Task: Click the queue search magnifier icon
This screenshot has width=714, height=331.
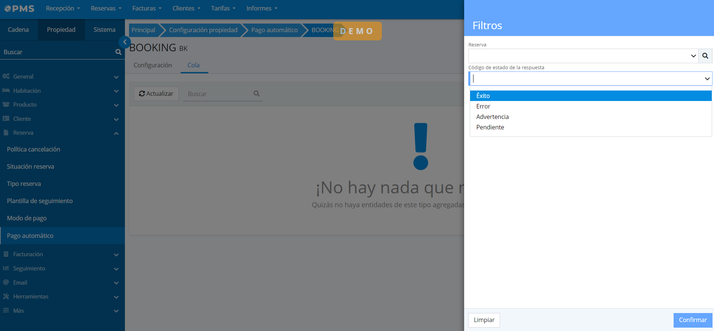Action: coord(257,94)
